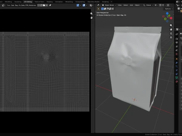Switch to the Modeling workspace tab
182x136 pixels.
[8, 2]
